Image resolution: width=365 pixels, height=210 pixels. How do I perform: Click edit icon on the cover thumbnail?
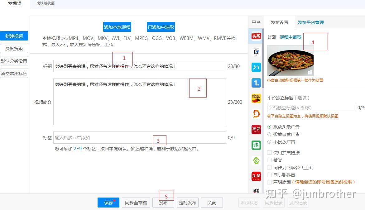(310, 72)
